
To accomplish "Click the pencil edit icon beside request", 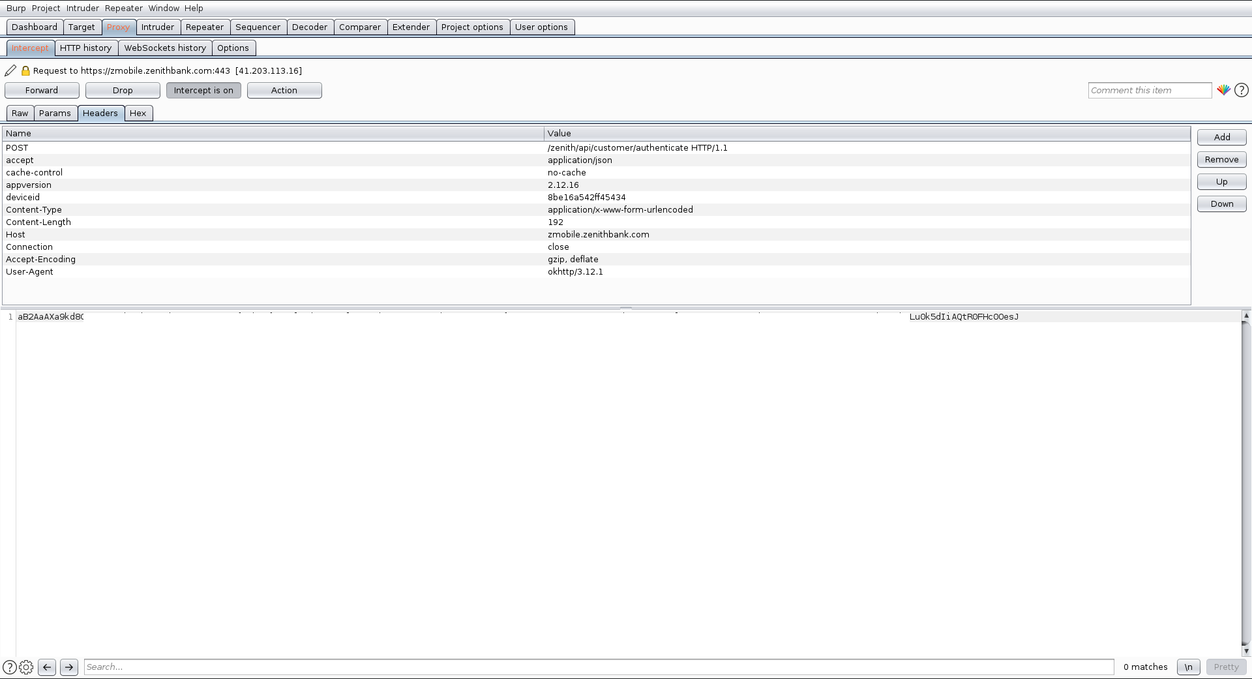I will click(10, 70).
